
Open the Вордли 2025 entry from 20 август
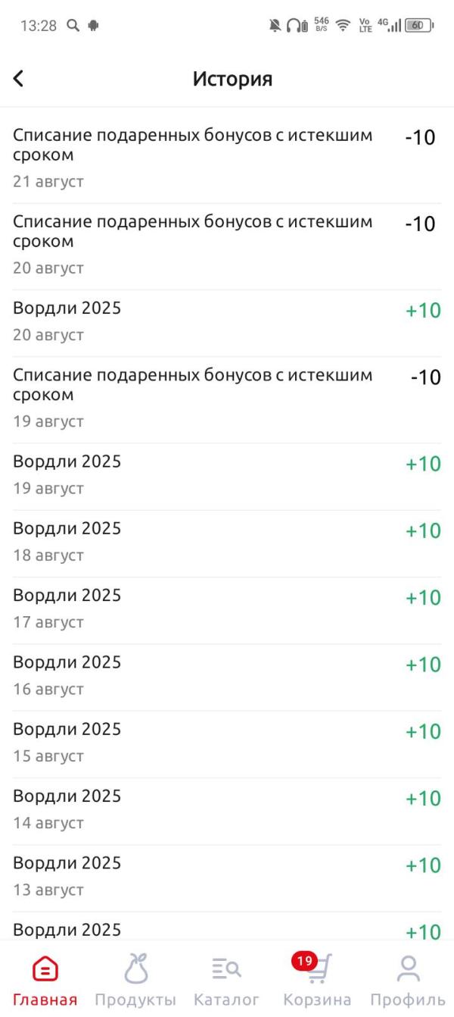coord(227,323)
